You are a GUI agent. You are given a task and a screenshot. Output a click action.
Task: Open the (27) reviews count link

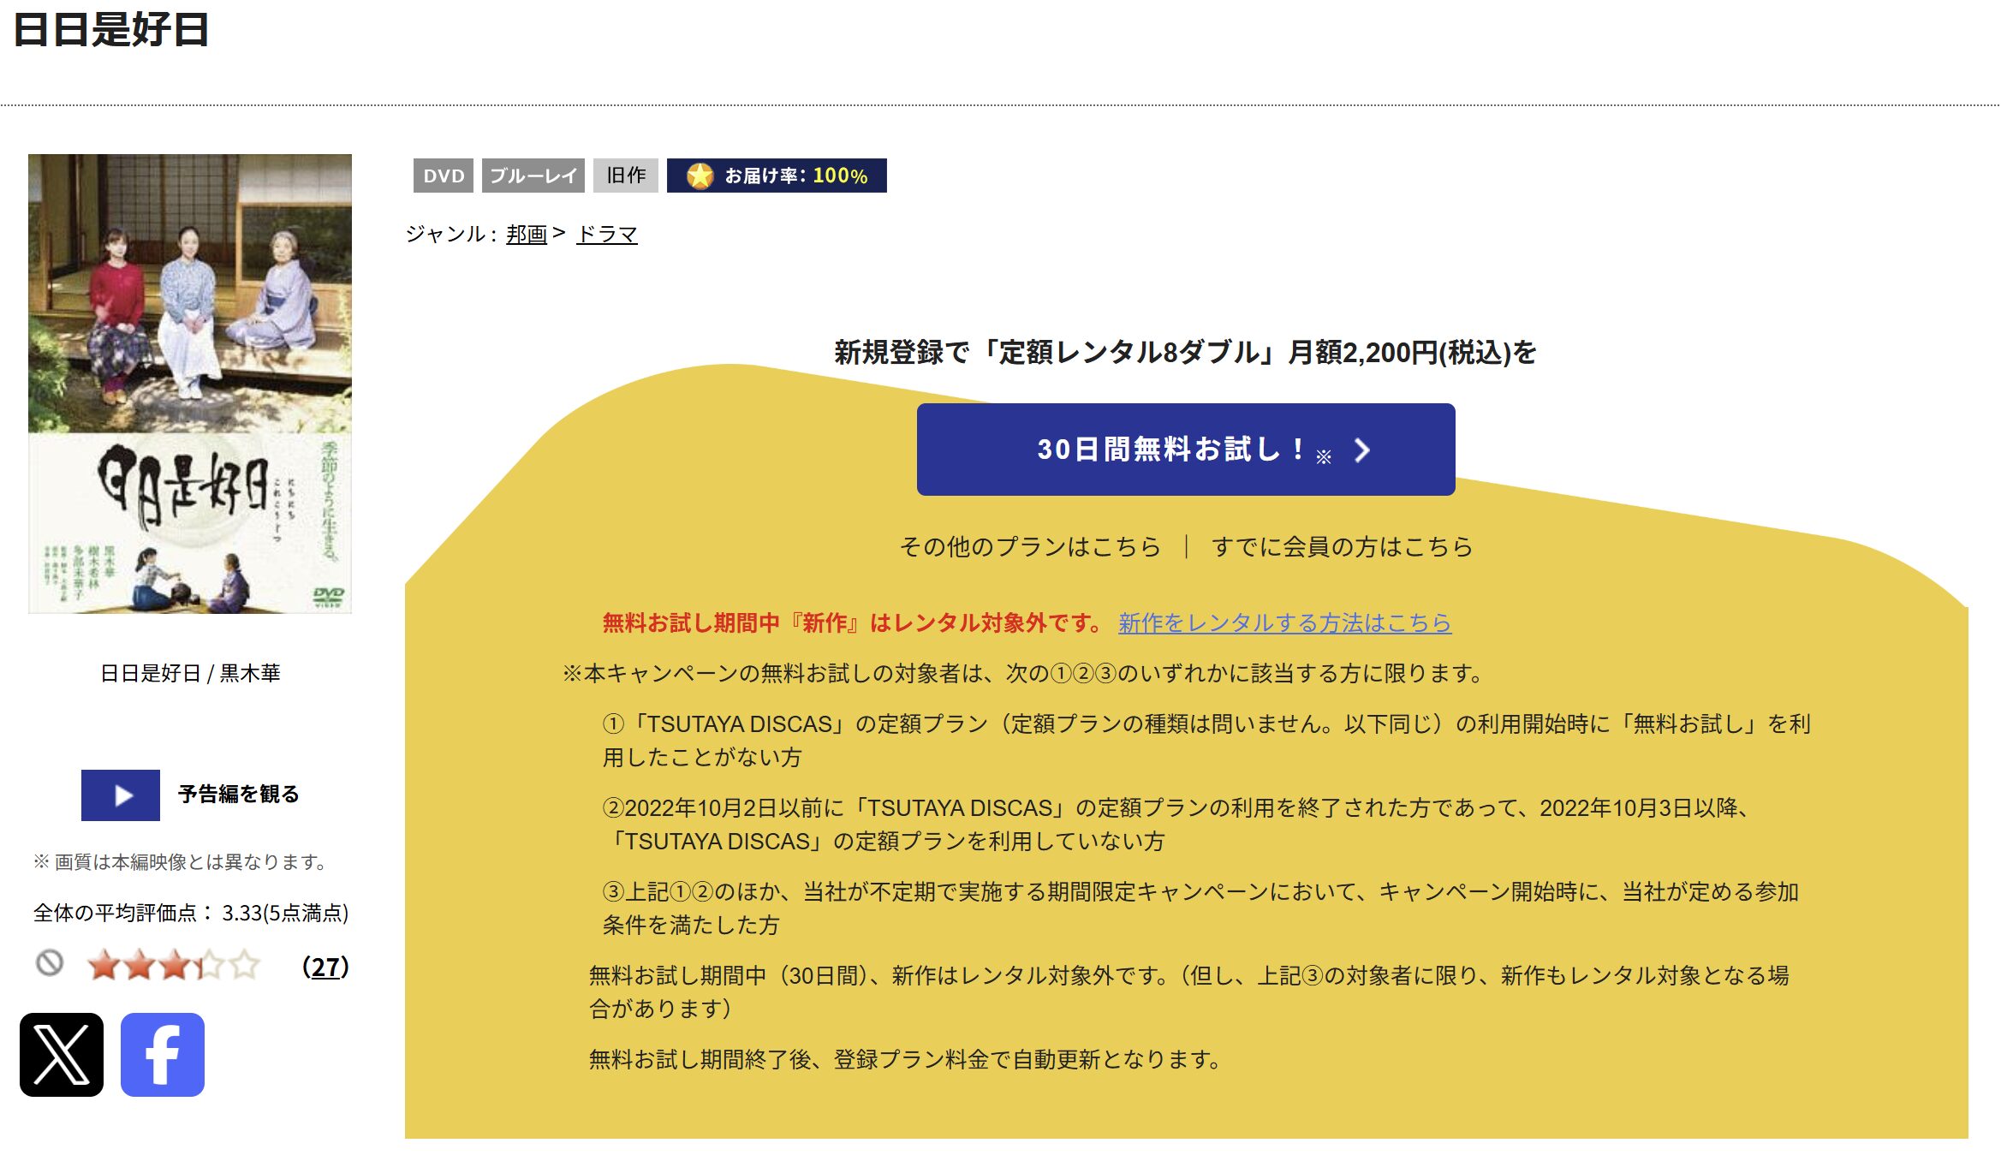325,967
